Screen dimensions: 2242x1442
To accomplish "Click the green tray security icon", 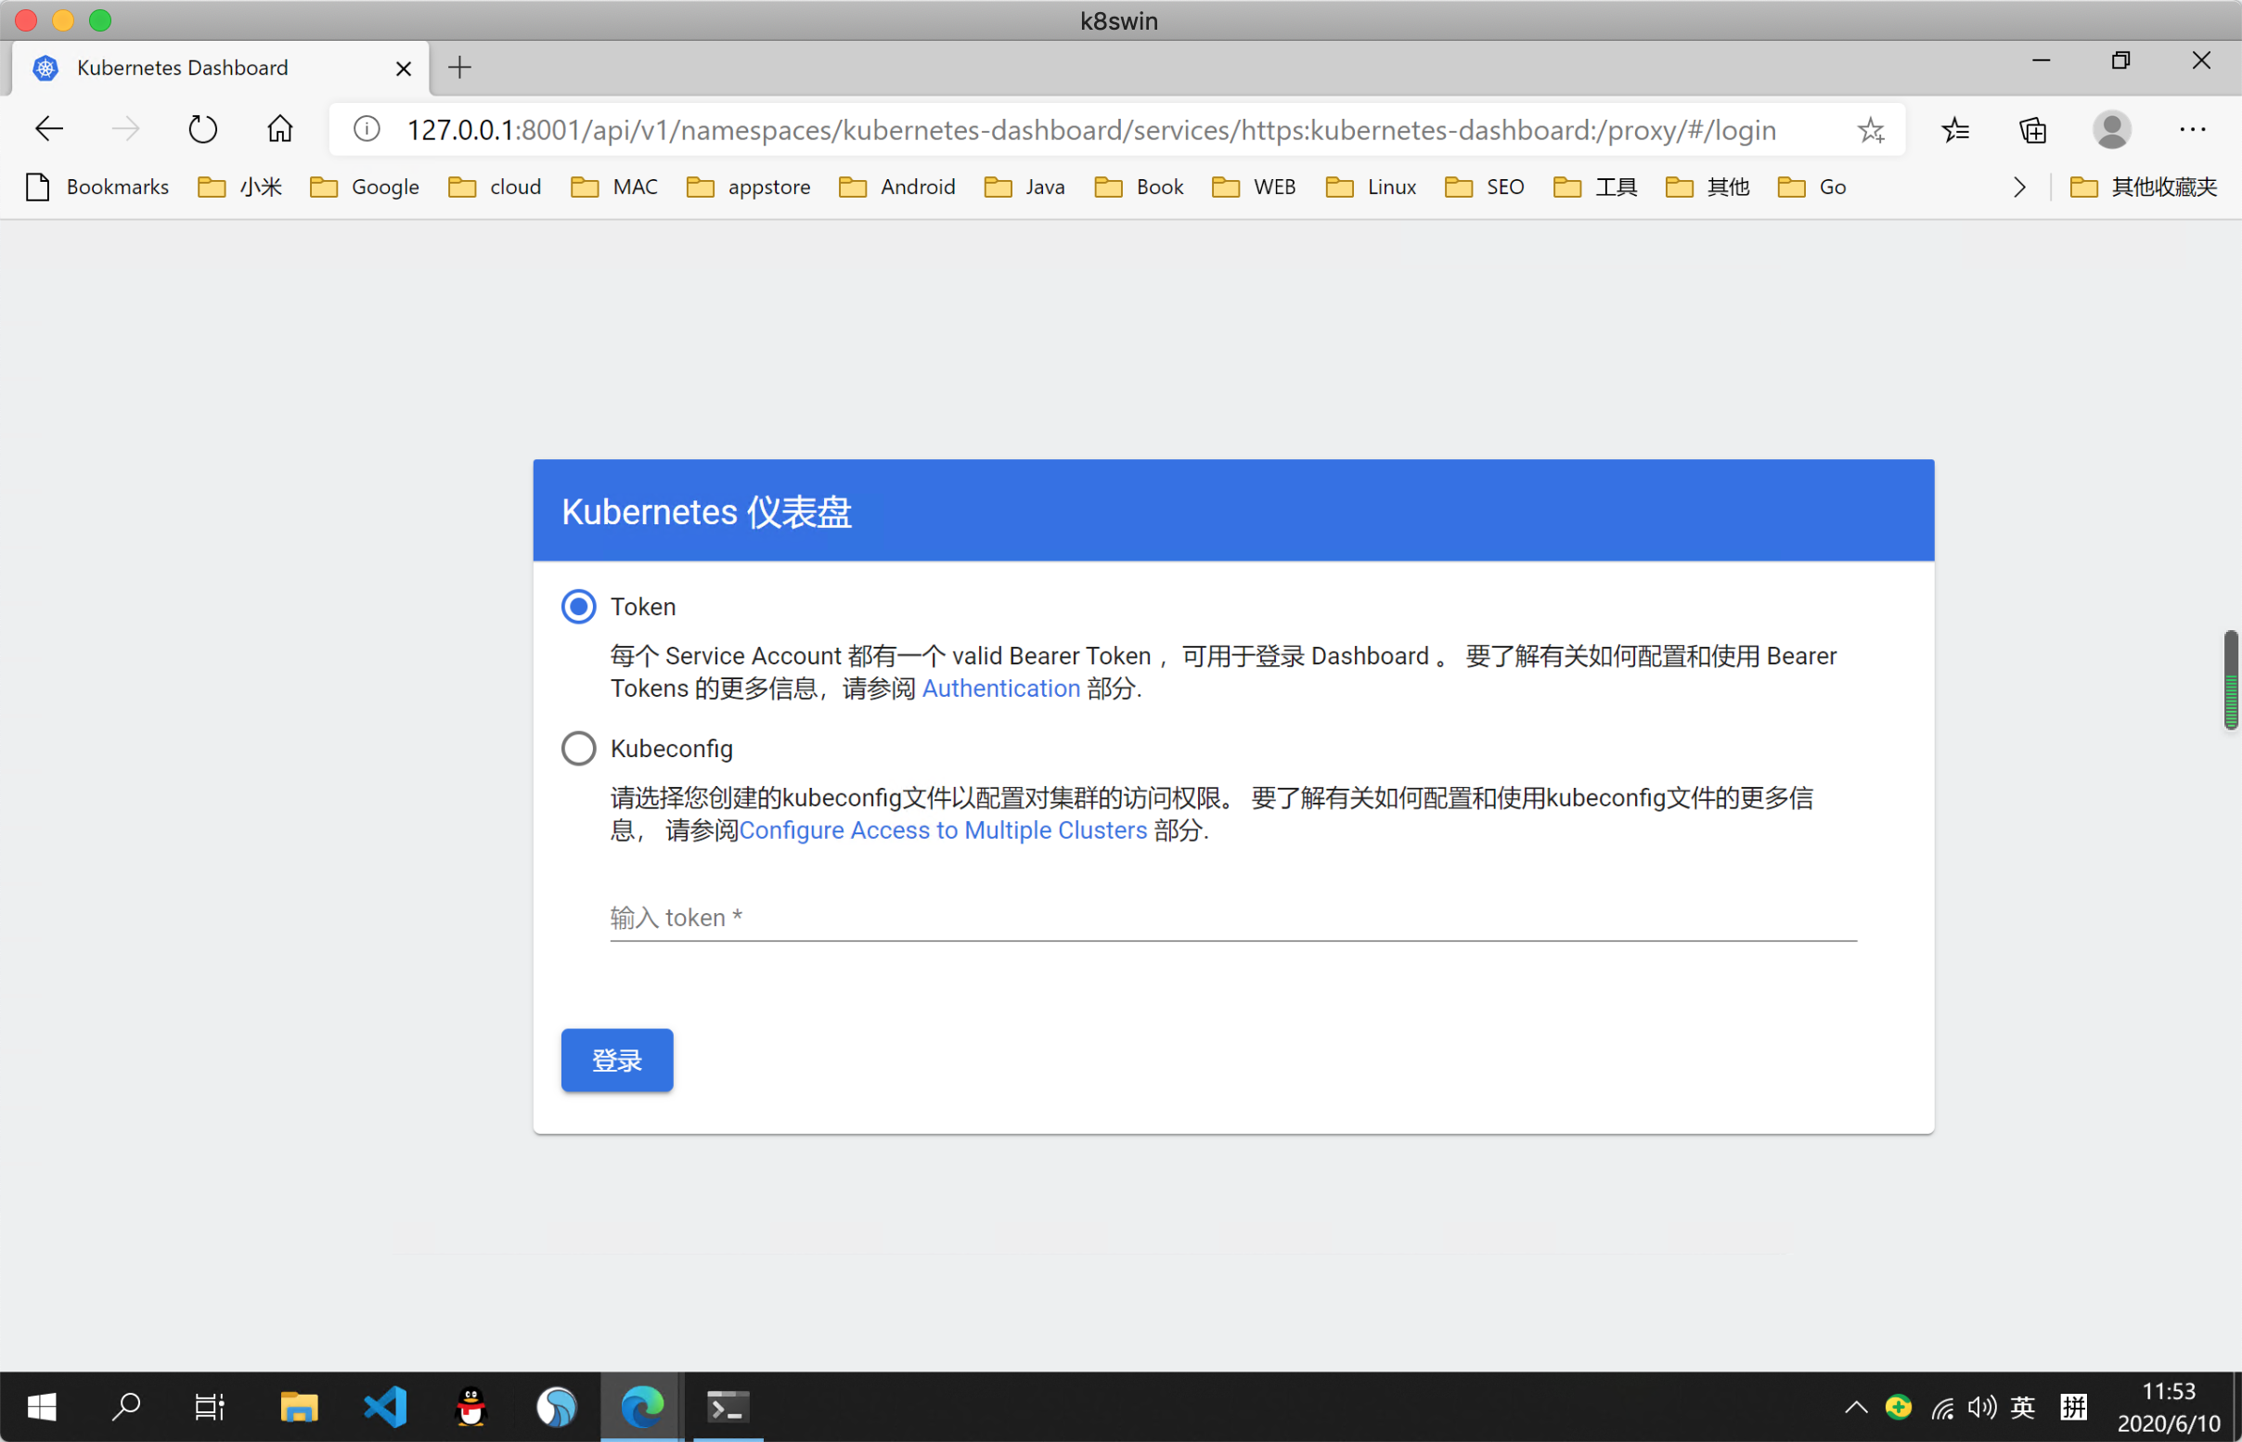I will [1899, 1407].
